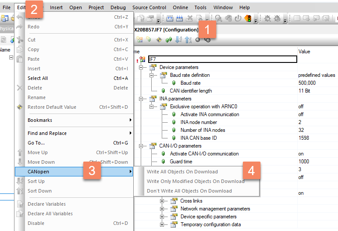Click the Declare Variables icon in the Edit menu
This screenshot has width=338, height=231.
point(20,204)
